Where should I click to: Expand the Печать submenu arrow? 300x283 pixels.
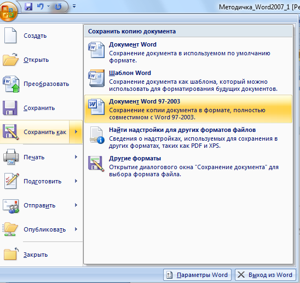coord(76,157)
